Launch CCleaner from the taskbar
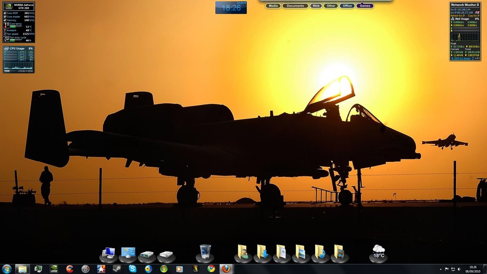The height and width of the screenshot is (274, 487). point(70,269)
